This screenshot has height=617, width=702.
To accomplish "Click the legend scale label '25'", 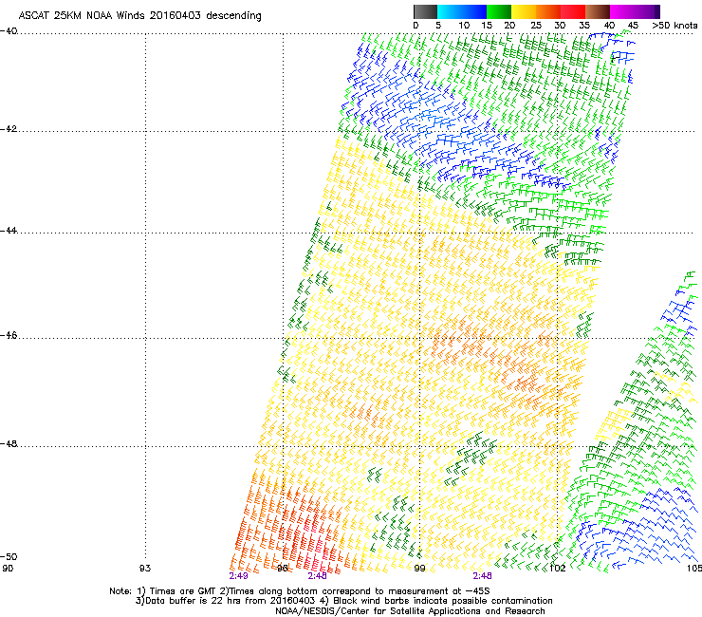I will pos(535,26).
